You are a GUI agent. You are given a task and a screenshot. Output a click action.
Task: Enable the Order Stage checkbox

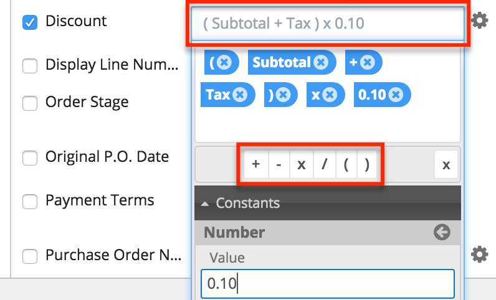click(29, 103)
